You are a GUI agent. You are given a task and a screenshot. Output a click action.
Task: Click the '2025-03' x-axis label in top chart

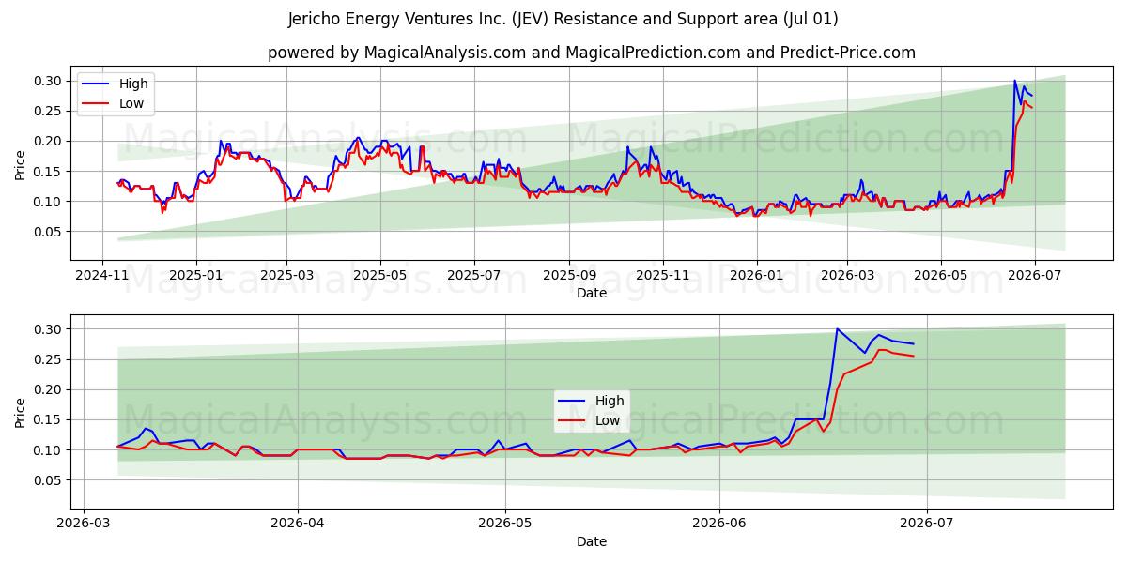pos(286,276)
